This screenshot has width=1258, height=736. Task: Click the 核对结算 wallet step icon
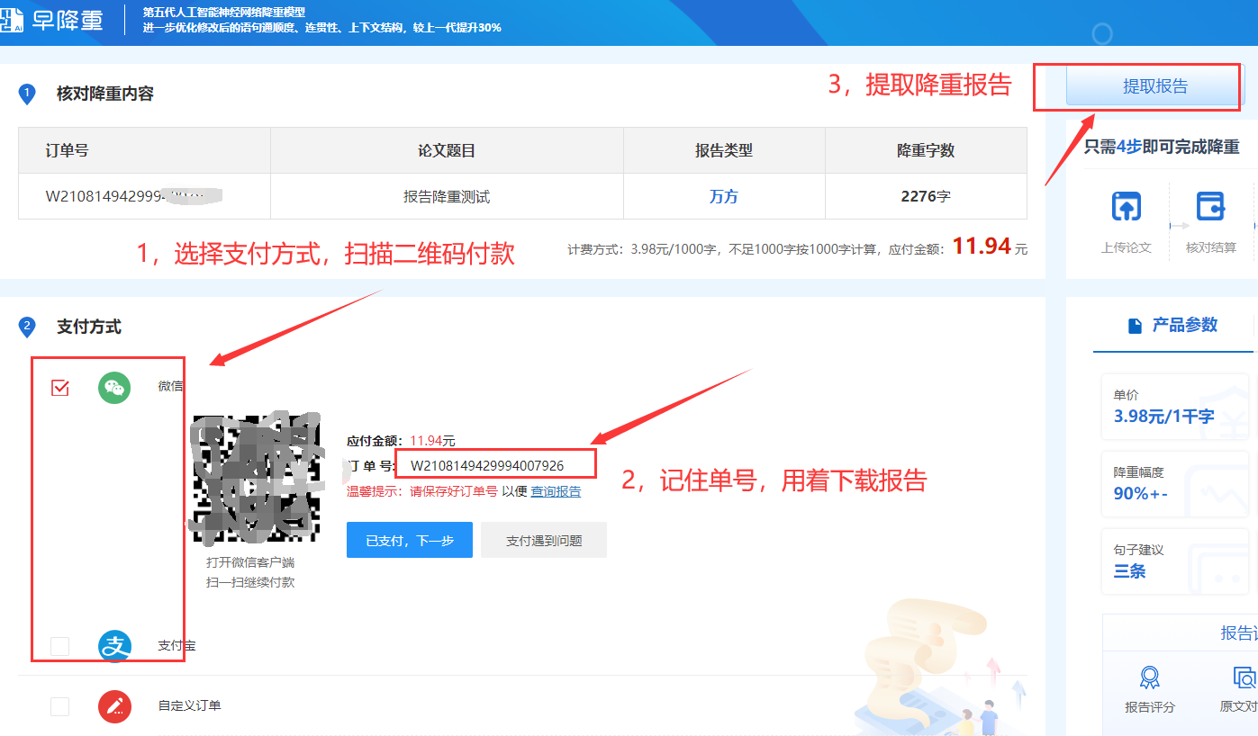point(1210,206)
